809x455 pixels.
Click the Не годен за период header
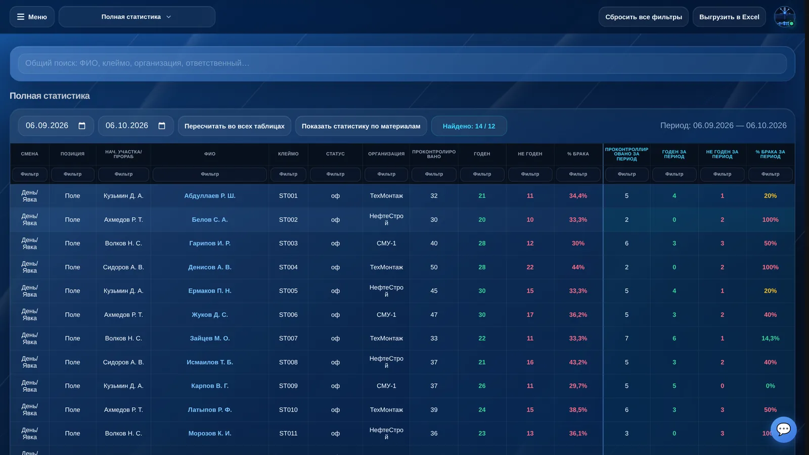pos(722,154)
